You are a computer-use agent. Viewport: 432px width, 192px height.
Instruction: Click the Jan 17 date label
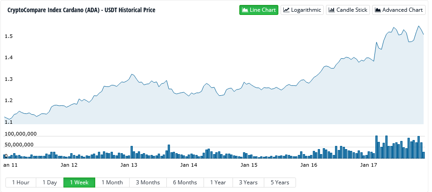pos(369,165)
